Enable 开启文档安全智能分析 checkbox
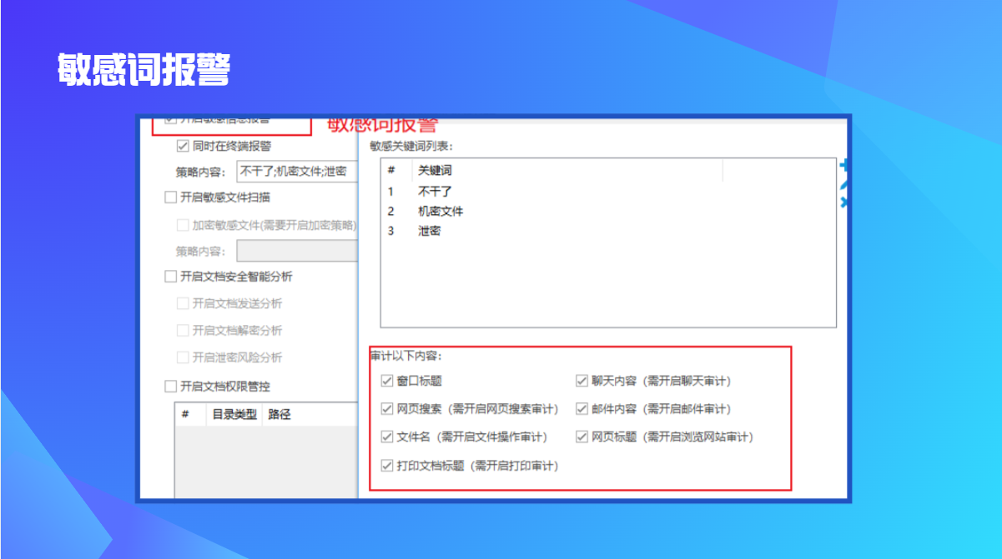The image size is (1002, 559). (x=171, y=277)
